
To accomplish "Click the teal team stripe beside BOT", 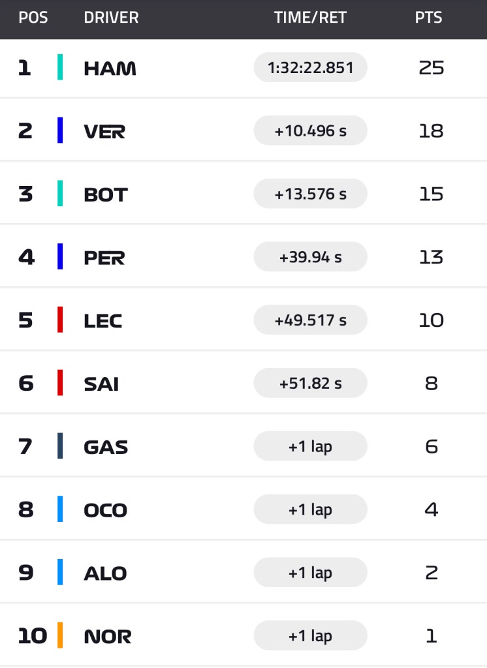I will [60, 194].
